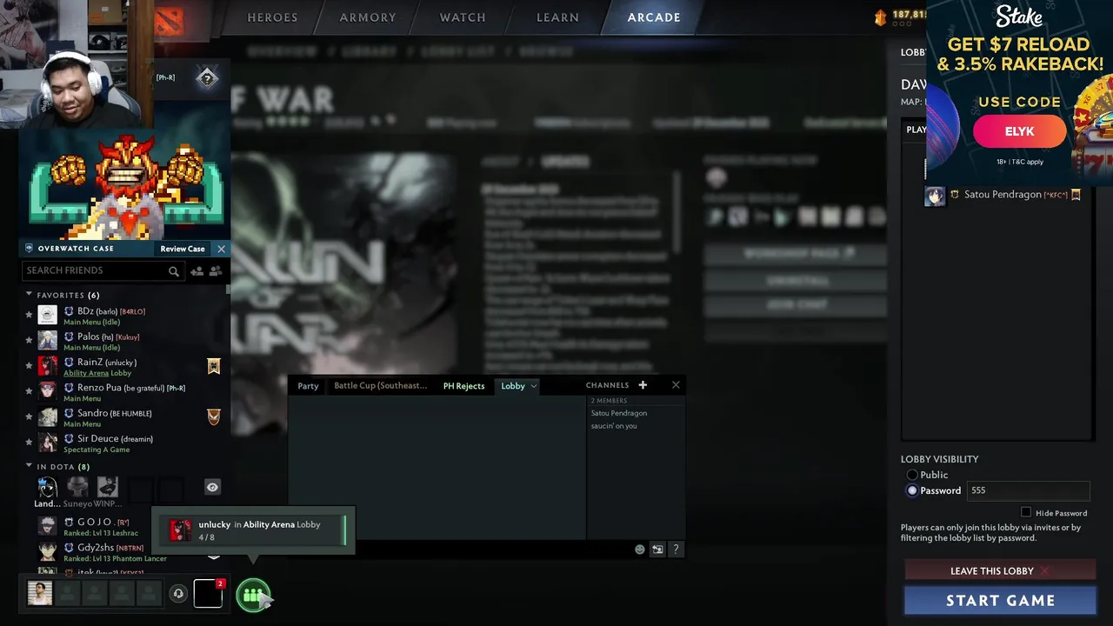1113x626 pixels.
Task: Collapse the Favorites group
Action: pos(29,295)
